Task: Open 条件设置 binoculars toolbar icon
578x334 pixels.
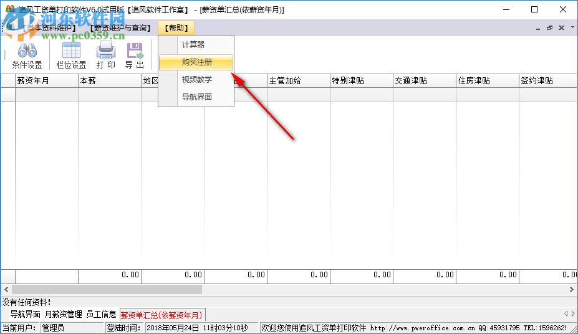Action: [27, 55]
